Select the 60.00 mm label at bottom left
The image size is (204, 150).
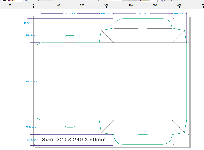(x=31, y=127)
